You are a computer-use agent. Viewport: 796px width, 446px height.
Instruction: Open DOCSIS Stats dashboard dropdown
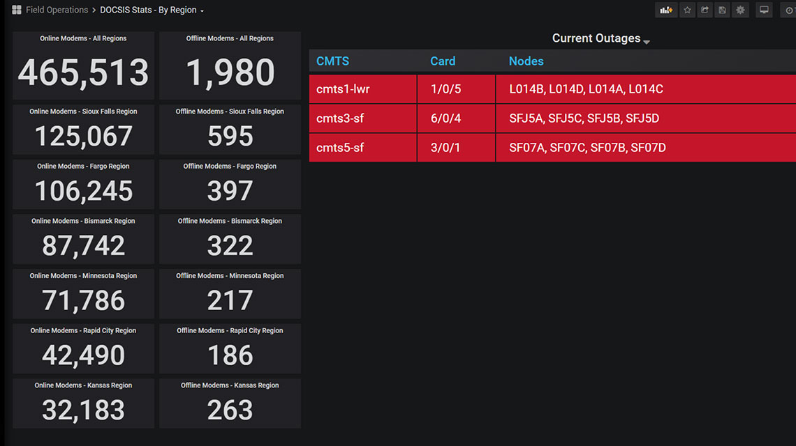coord(152,10)
